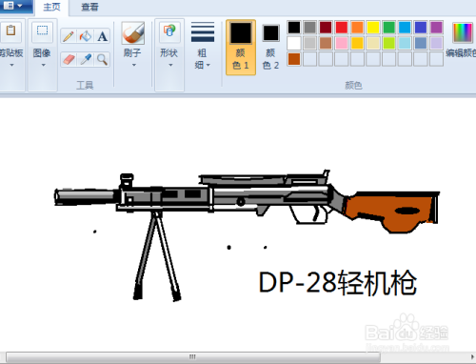Screen dimensions: 476x364
Task: Pick the light turquoise color swatch
Action: [405, 43]
